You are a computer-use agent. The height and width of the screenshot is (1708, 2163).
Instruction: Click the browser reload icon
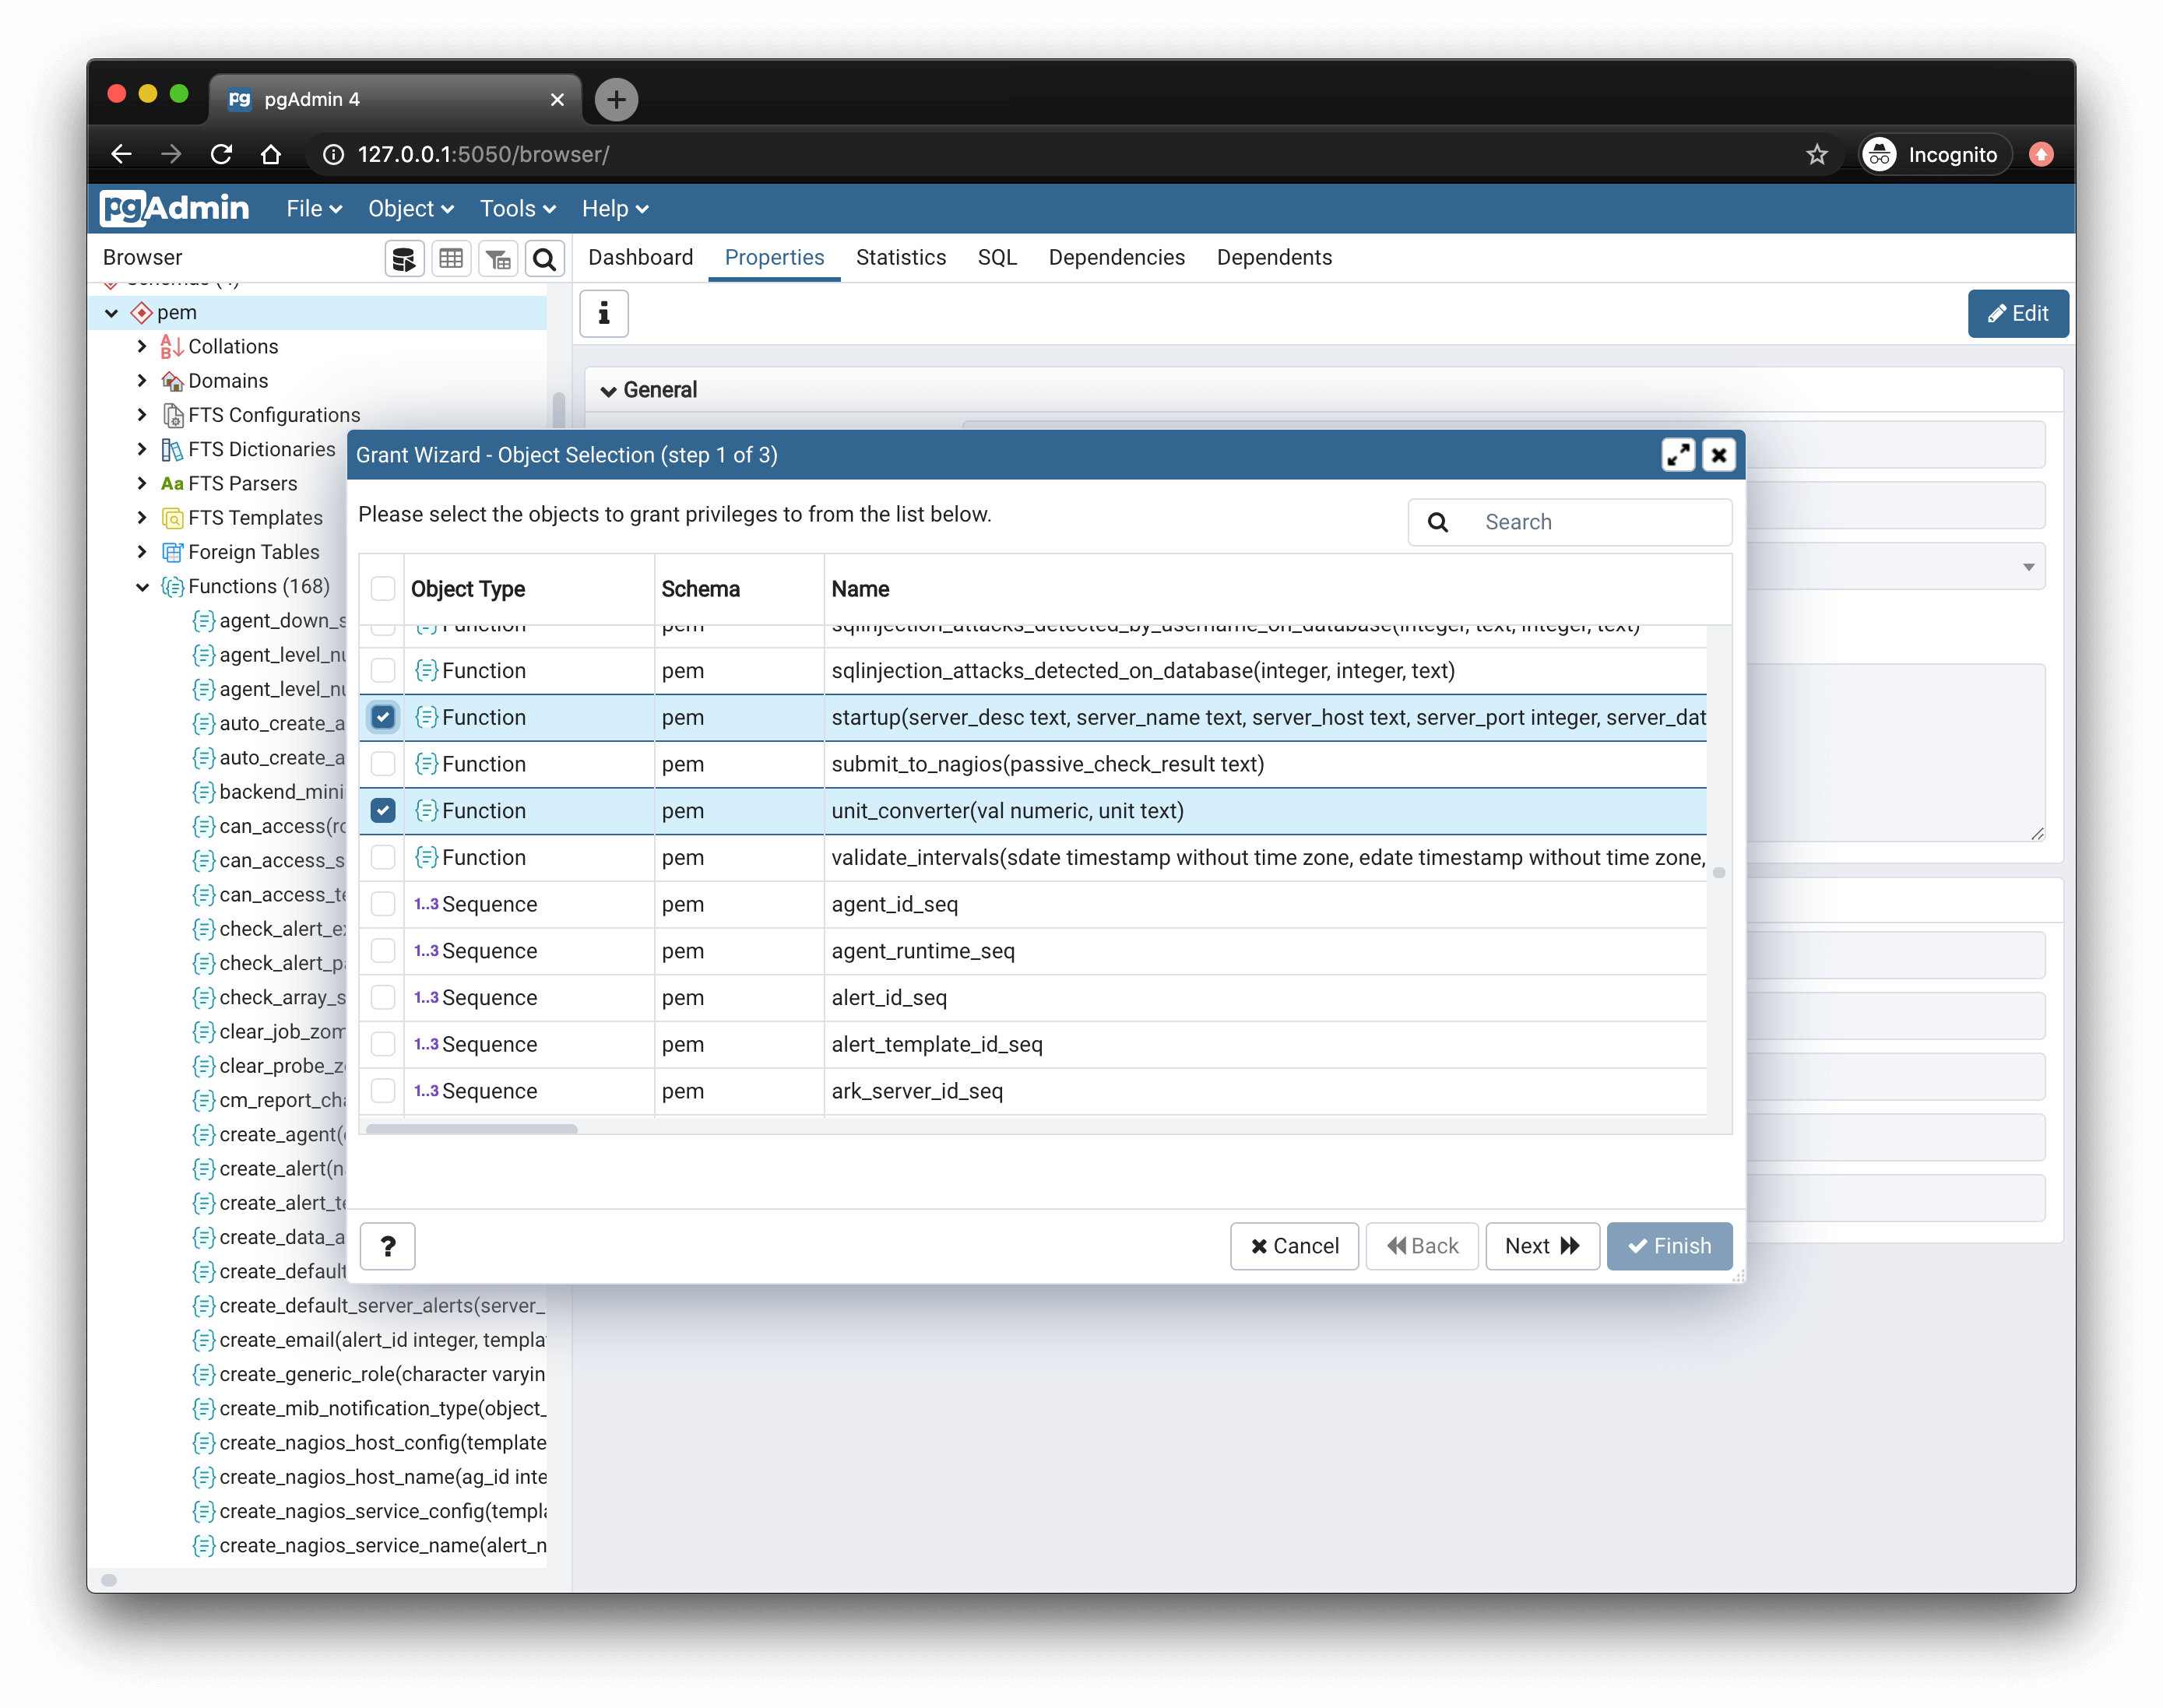coord(222,154)
